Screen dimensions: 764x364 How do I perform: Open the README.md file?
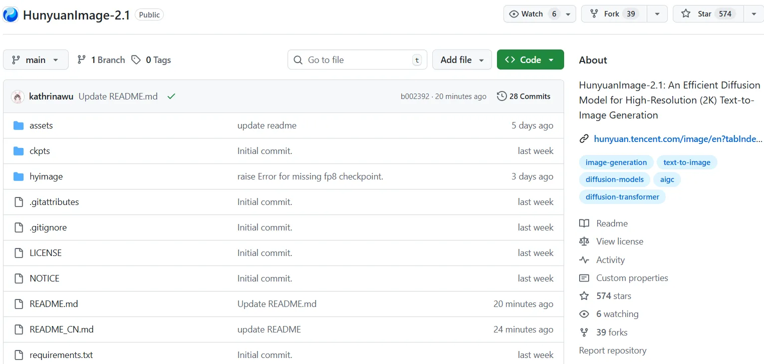54,304
